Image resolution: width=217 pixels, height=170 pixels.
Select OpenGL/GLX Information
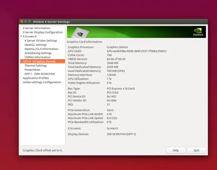click(41, 49)
